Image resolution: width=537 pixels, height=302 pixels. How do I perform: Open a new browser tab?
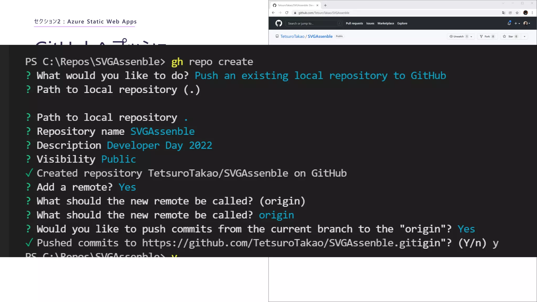pos(325,5)
